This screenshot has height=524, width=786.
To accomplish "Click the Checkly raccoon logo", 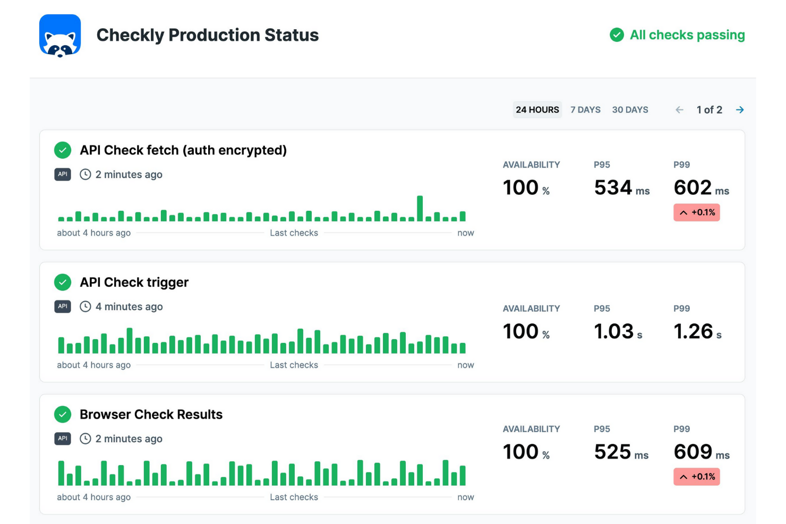I will (x=60, y=36).
